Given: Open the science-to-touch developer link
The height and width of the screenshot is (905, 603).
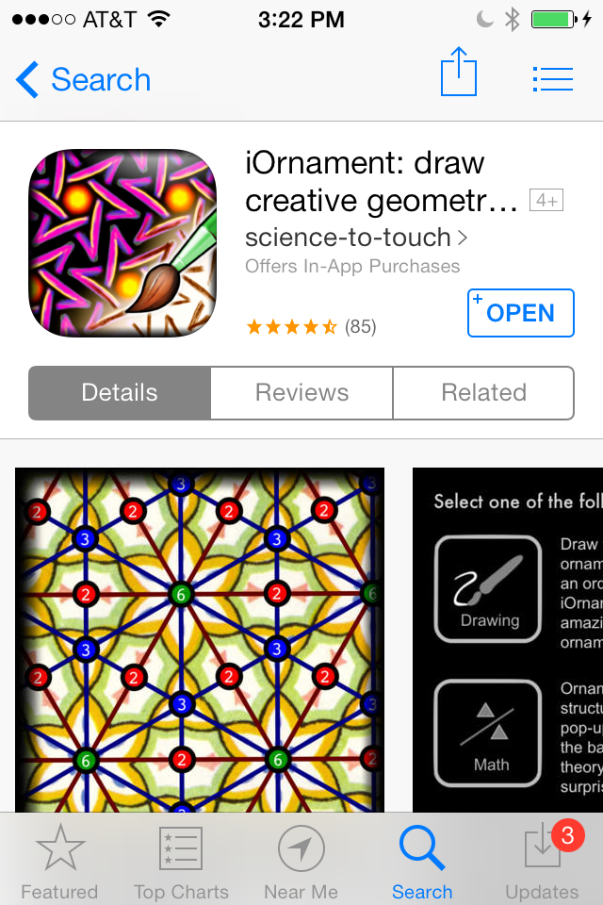Looking at the screenshot, I should (348, 238).
